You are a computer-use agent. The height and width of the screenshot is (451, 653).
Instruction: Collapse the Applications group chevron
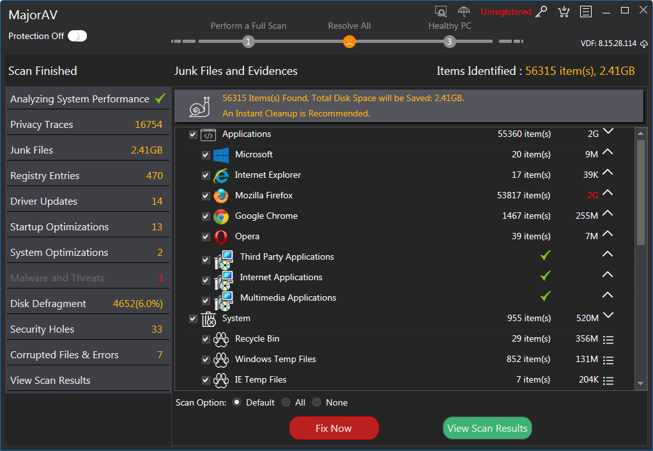point(608,131)
